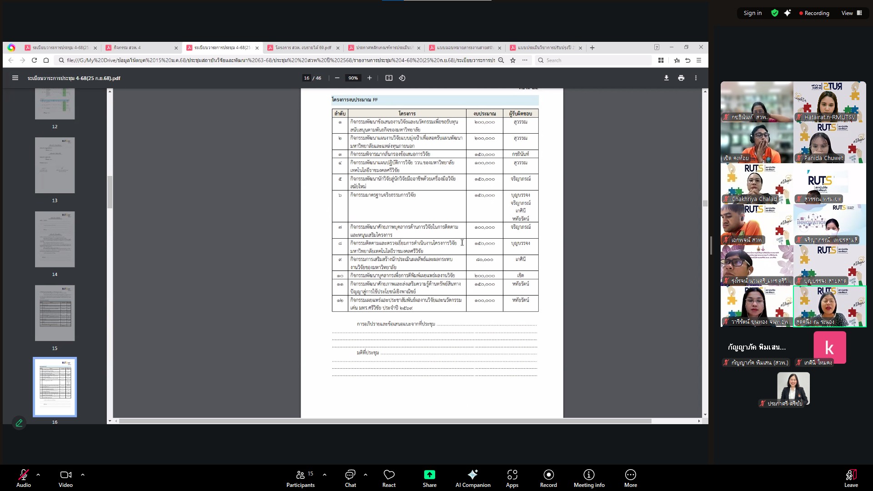
Task: Leave the Zoom meeting
Action: [x=851, y=478]
